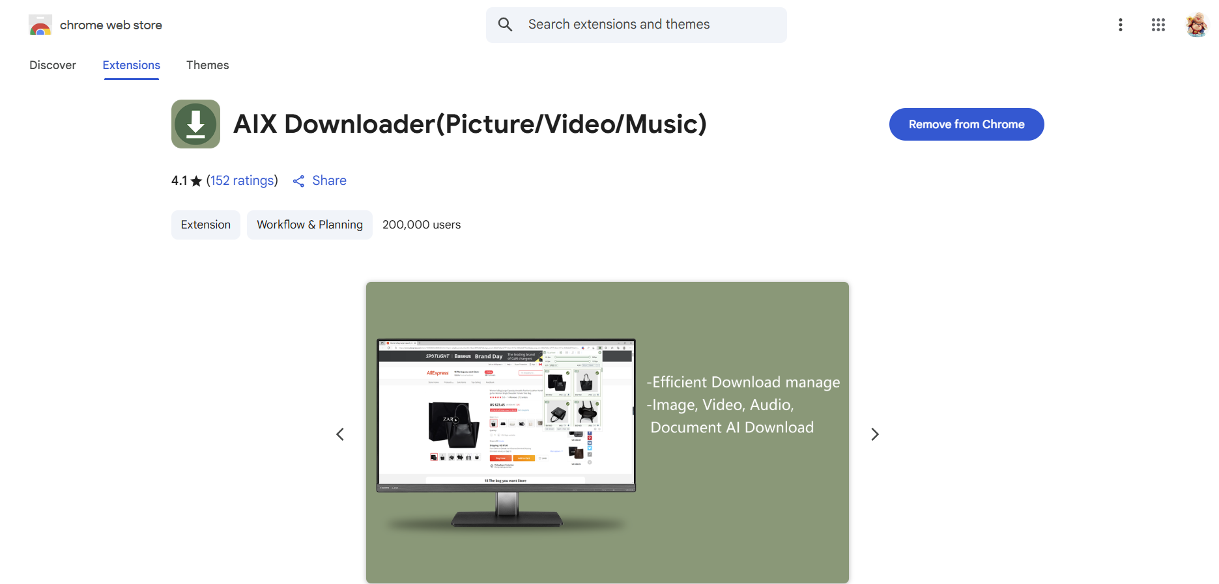
Task: Click the Extension category chip
Action: pyautogui.click(x=205, y=225)
